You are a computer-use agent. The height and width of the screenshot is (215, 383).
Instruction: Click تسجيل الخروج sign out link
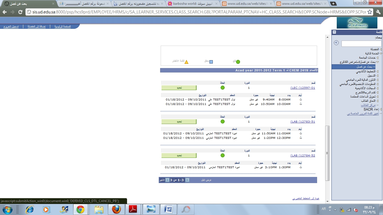point(11,27)
